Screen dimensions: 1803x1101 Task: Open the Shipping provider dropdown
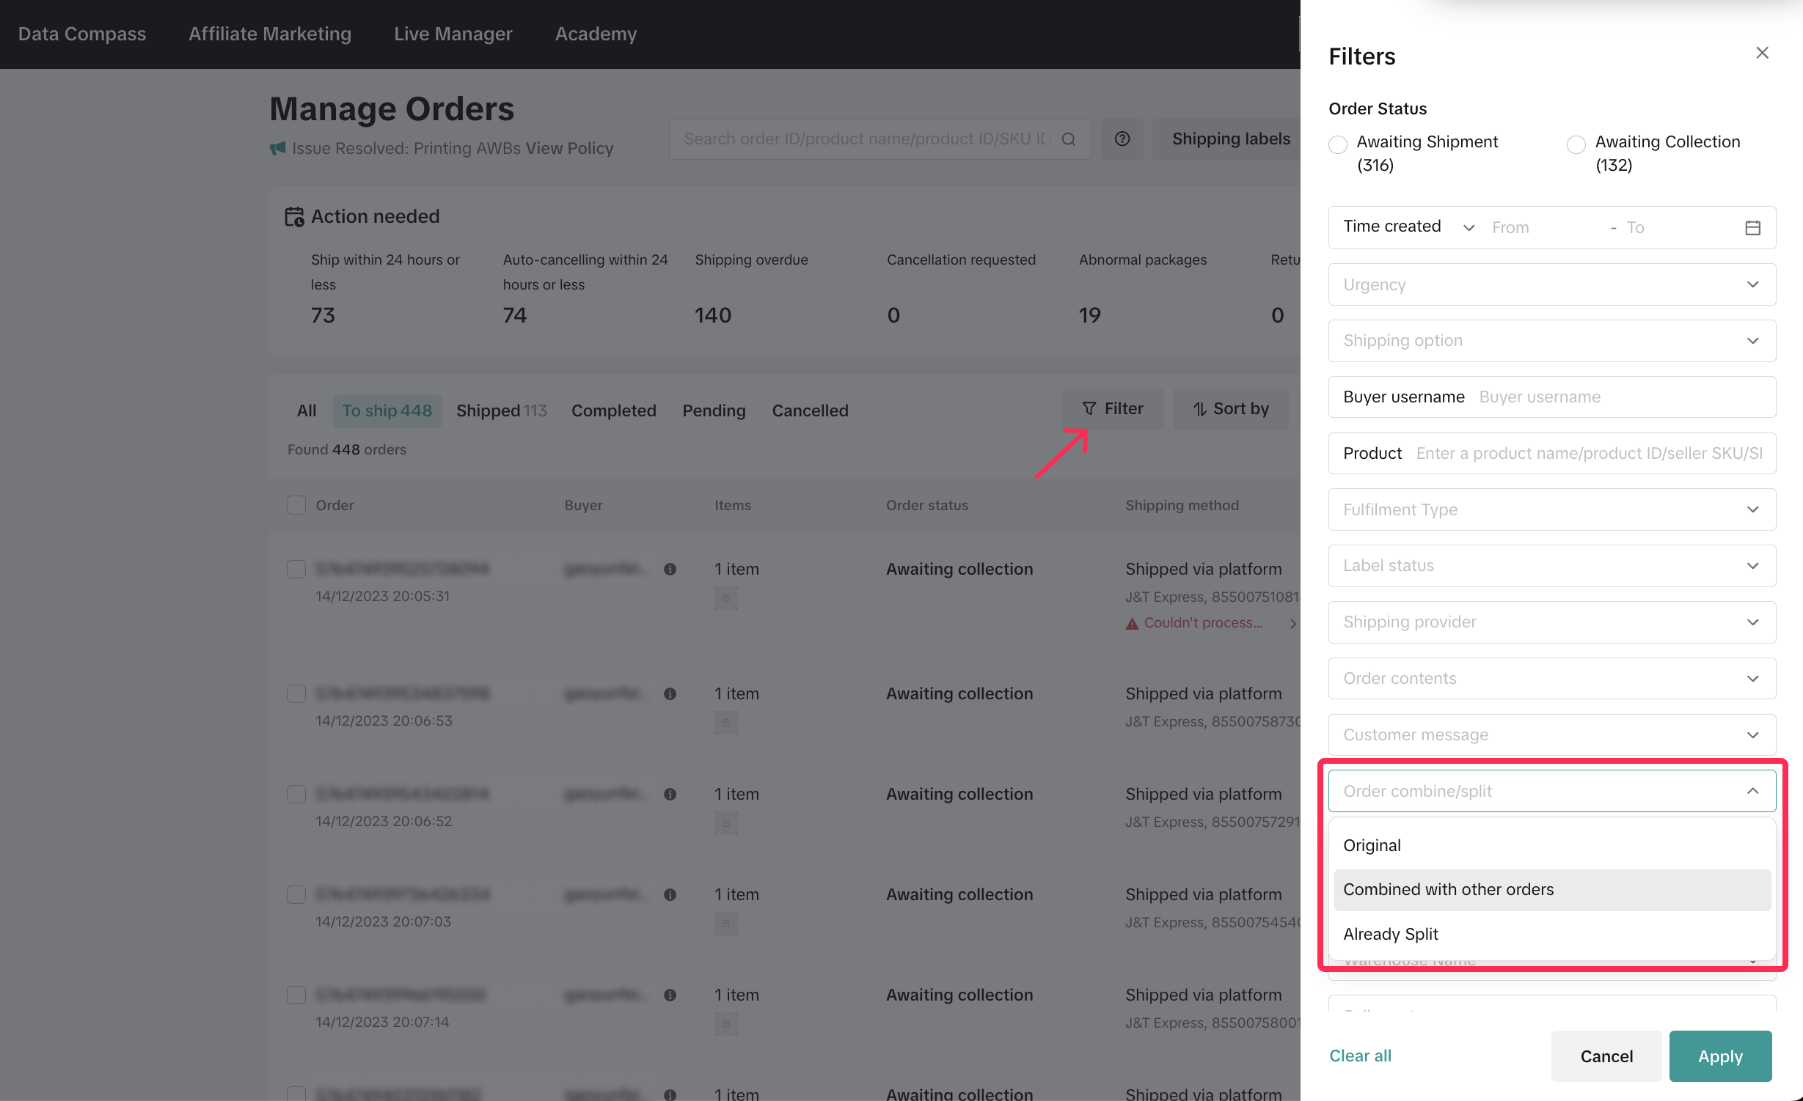(x=1551, y=622)
